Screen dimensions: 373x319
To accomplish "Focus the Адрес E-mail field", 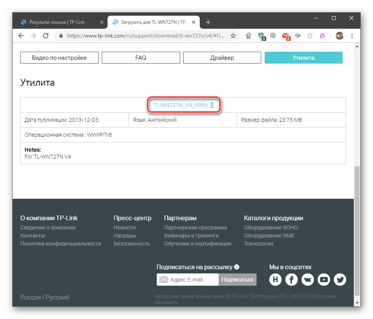I will [188, 280].
